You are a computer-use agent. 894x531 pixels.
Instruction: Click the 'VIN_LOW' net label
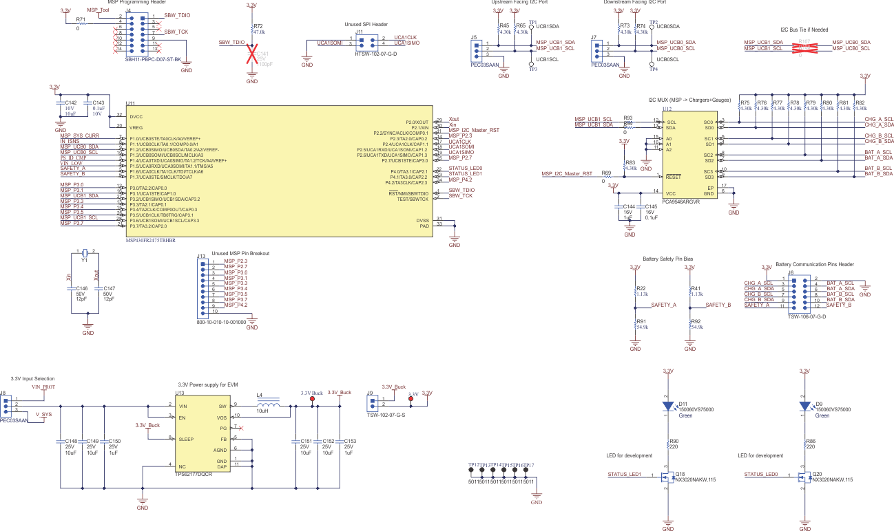click(71, 163)
